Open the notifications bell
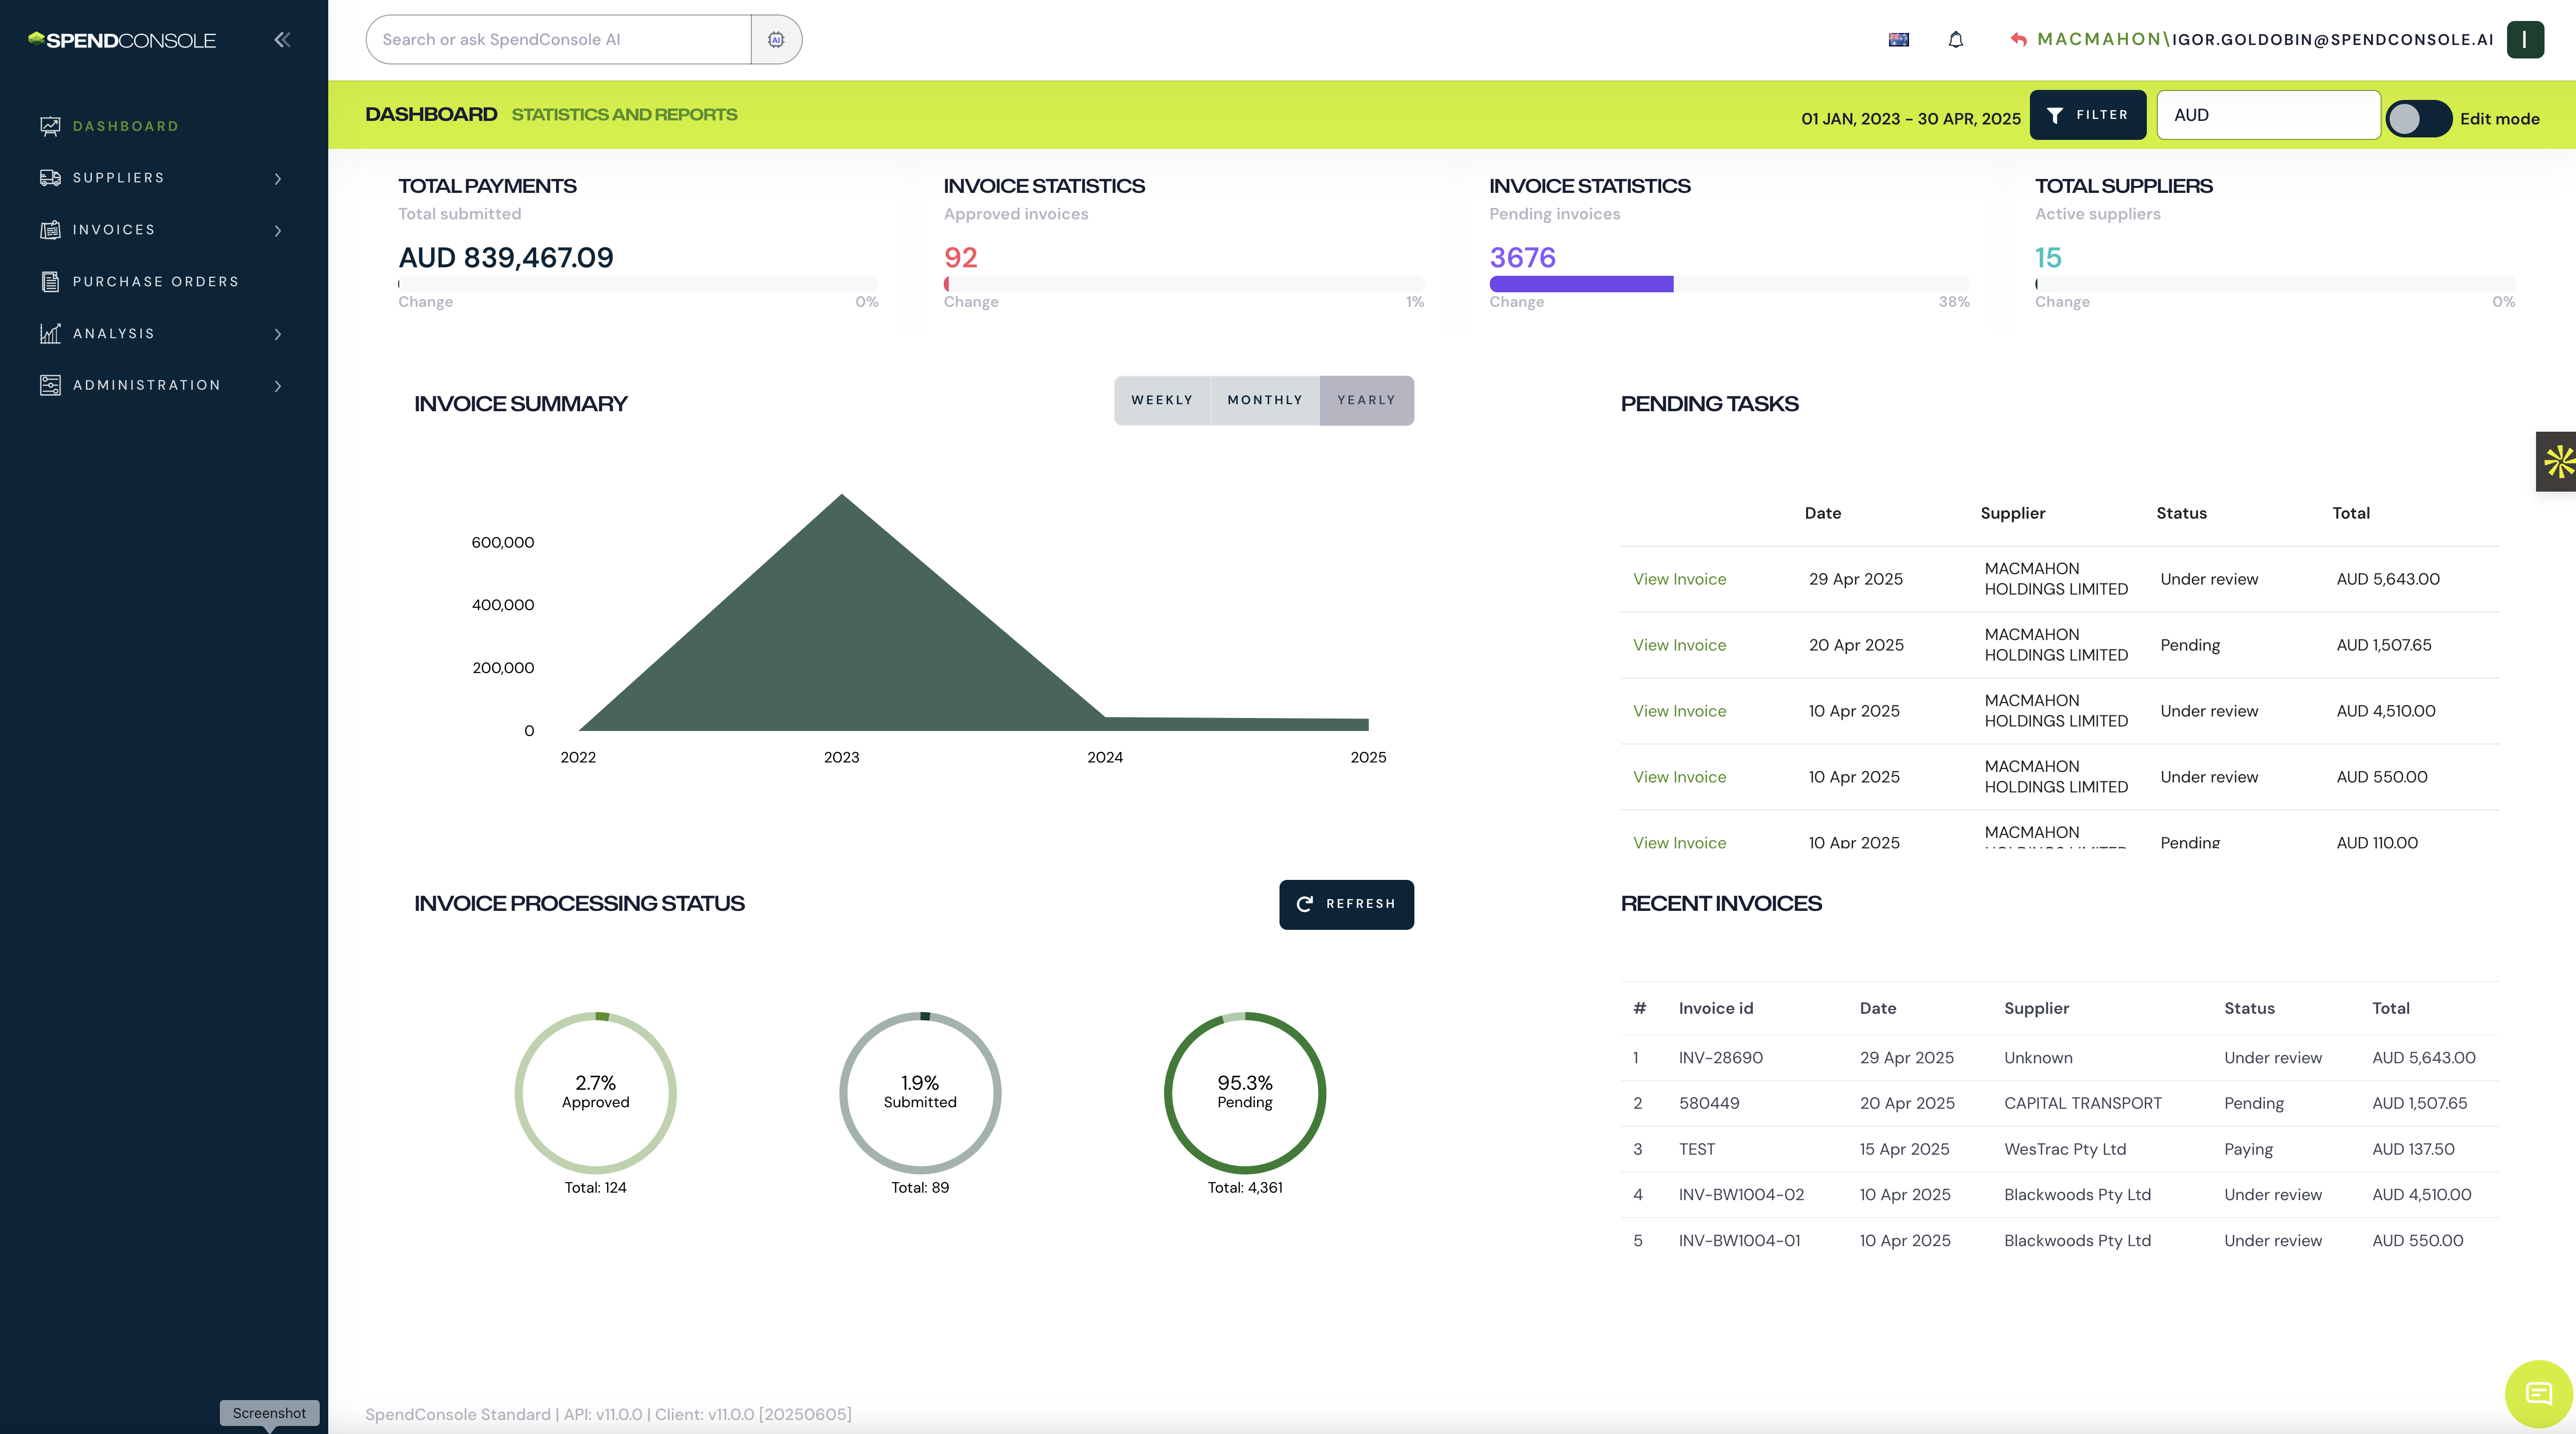Image resolution: width=2576 pixels, height=1434 pixels. click(x=1956, y=40)
